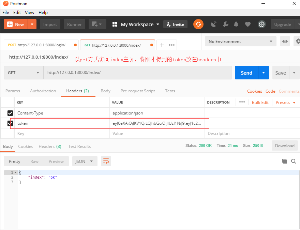Open tab options three-dots menu

pyautogui.click(x=172, y=45)
